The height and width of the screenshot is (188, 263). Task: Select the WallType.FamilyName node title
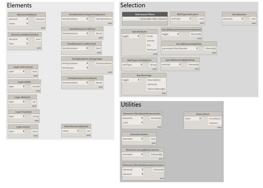139,60
